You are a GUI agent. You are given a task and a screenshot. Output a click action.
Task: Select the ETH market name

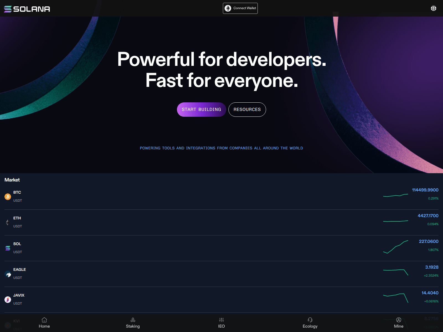[17, 218]
